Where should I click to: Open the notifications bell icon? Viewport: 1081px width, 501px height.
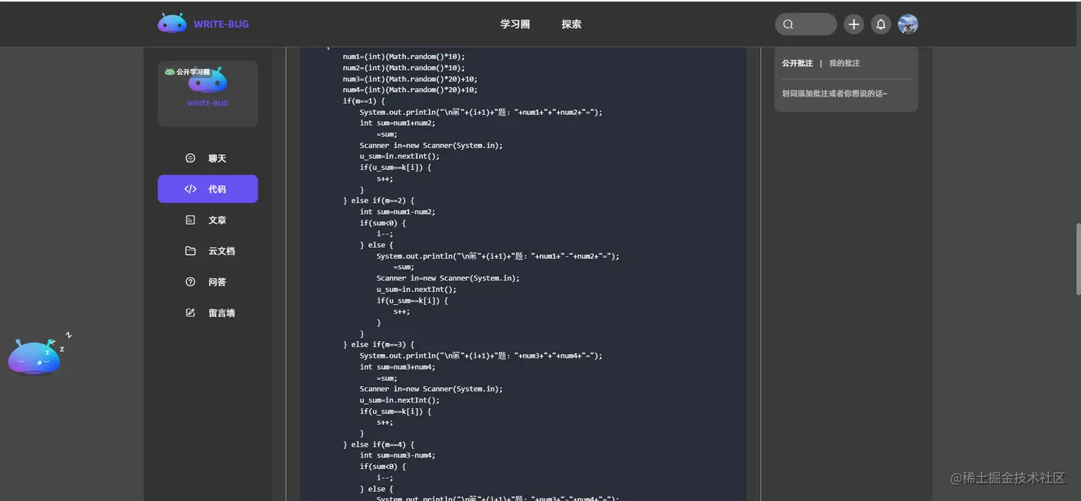click(881, 24)
